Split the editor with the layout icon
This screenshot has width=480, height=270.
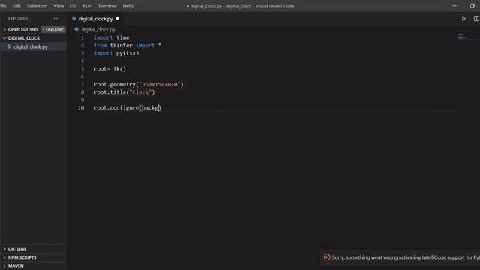tap(477, 19)
